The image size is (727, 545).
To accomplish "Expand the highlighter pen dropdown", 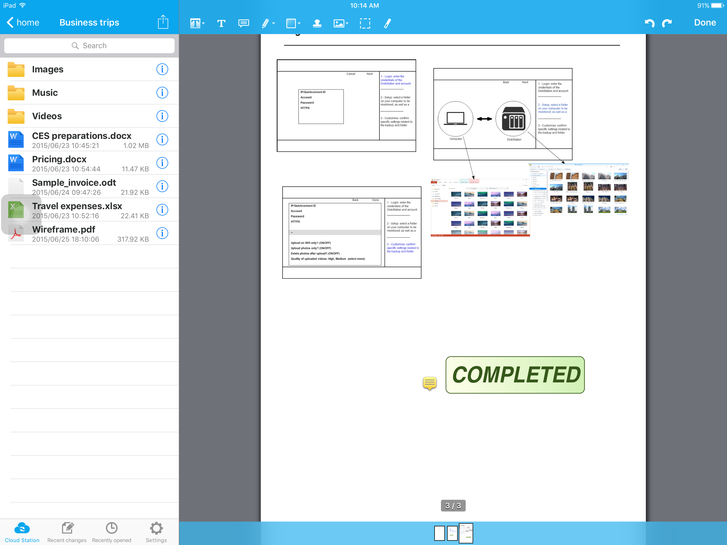I will point(274,23).
